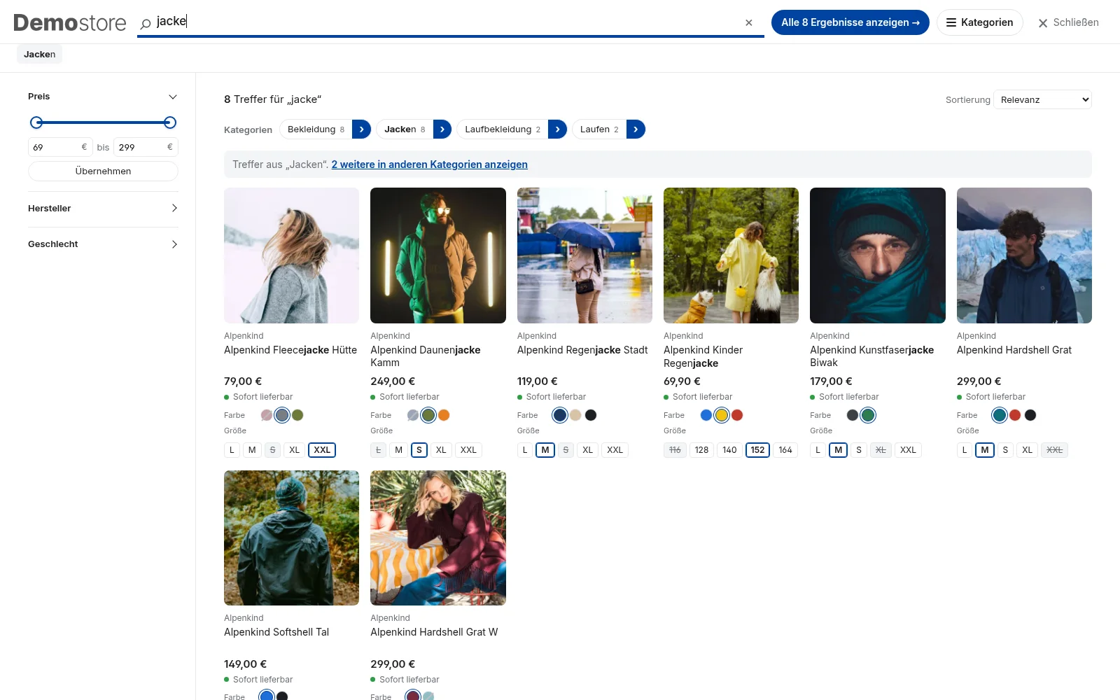Open the Regenjacke Stadt product thumbnail

pos(584,255)
